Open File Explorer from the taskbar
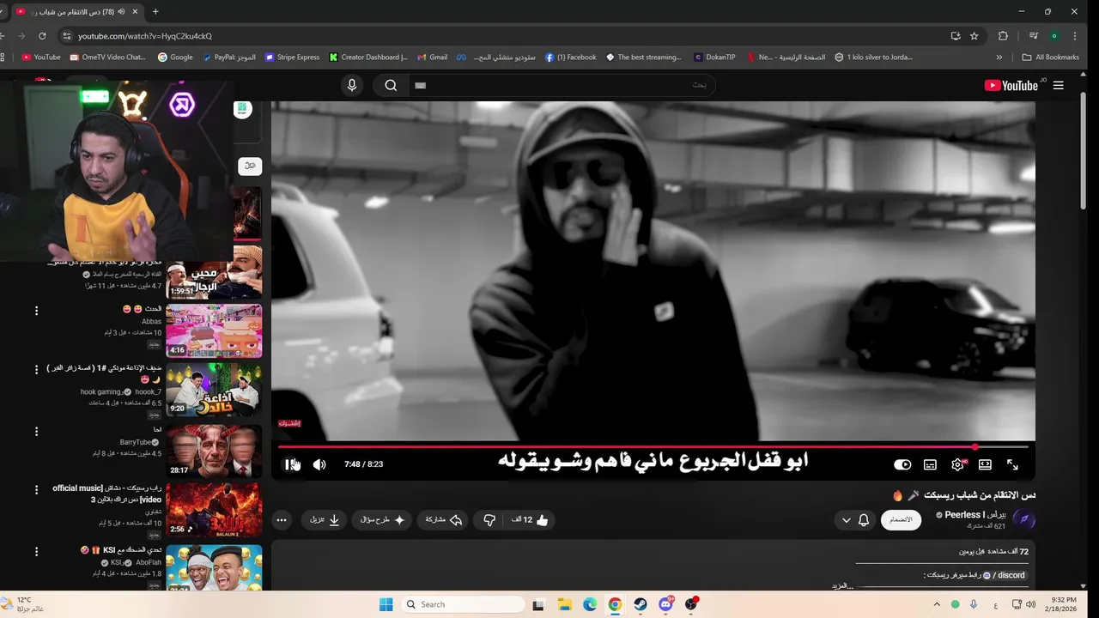 click(x=564, y=604)
